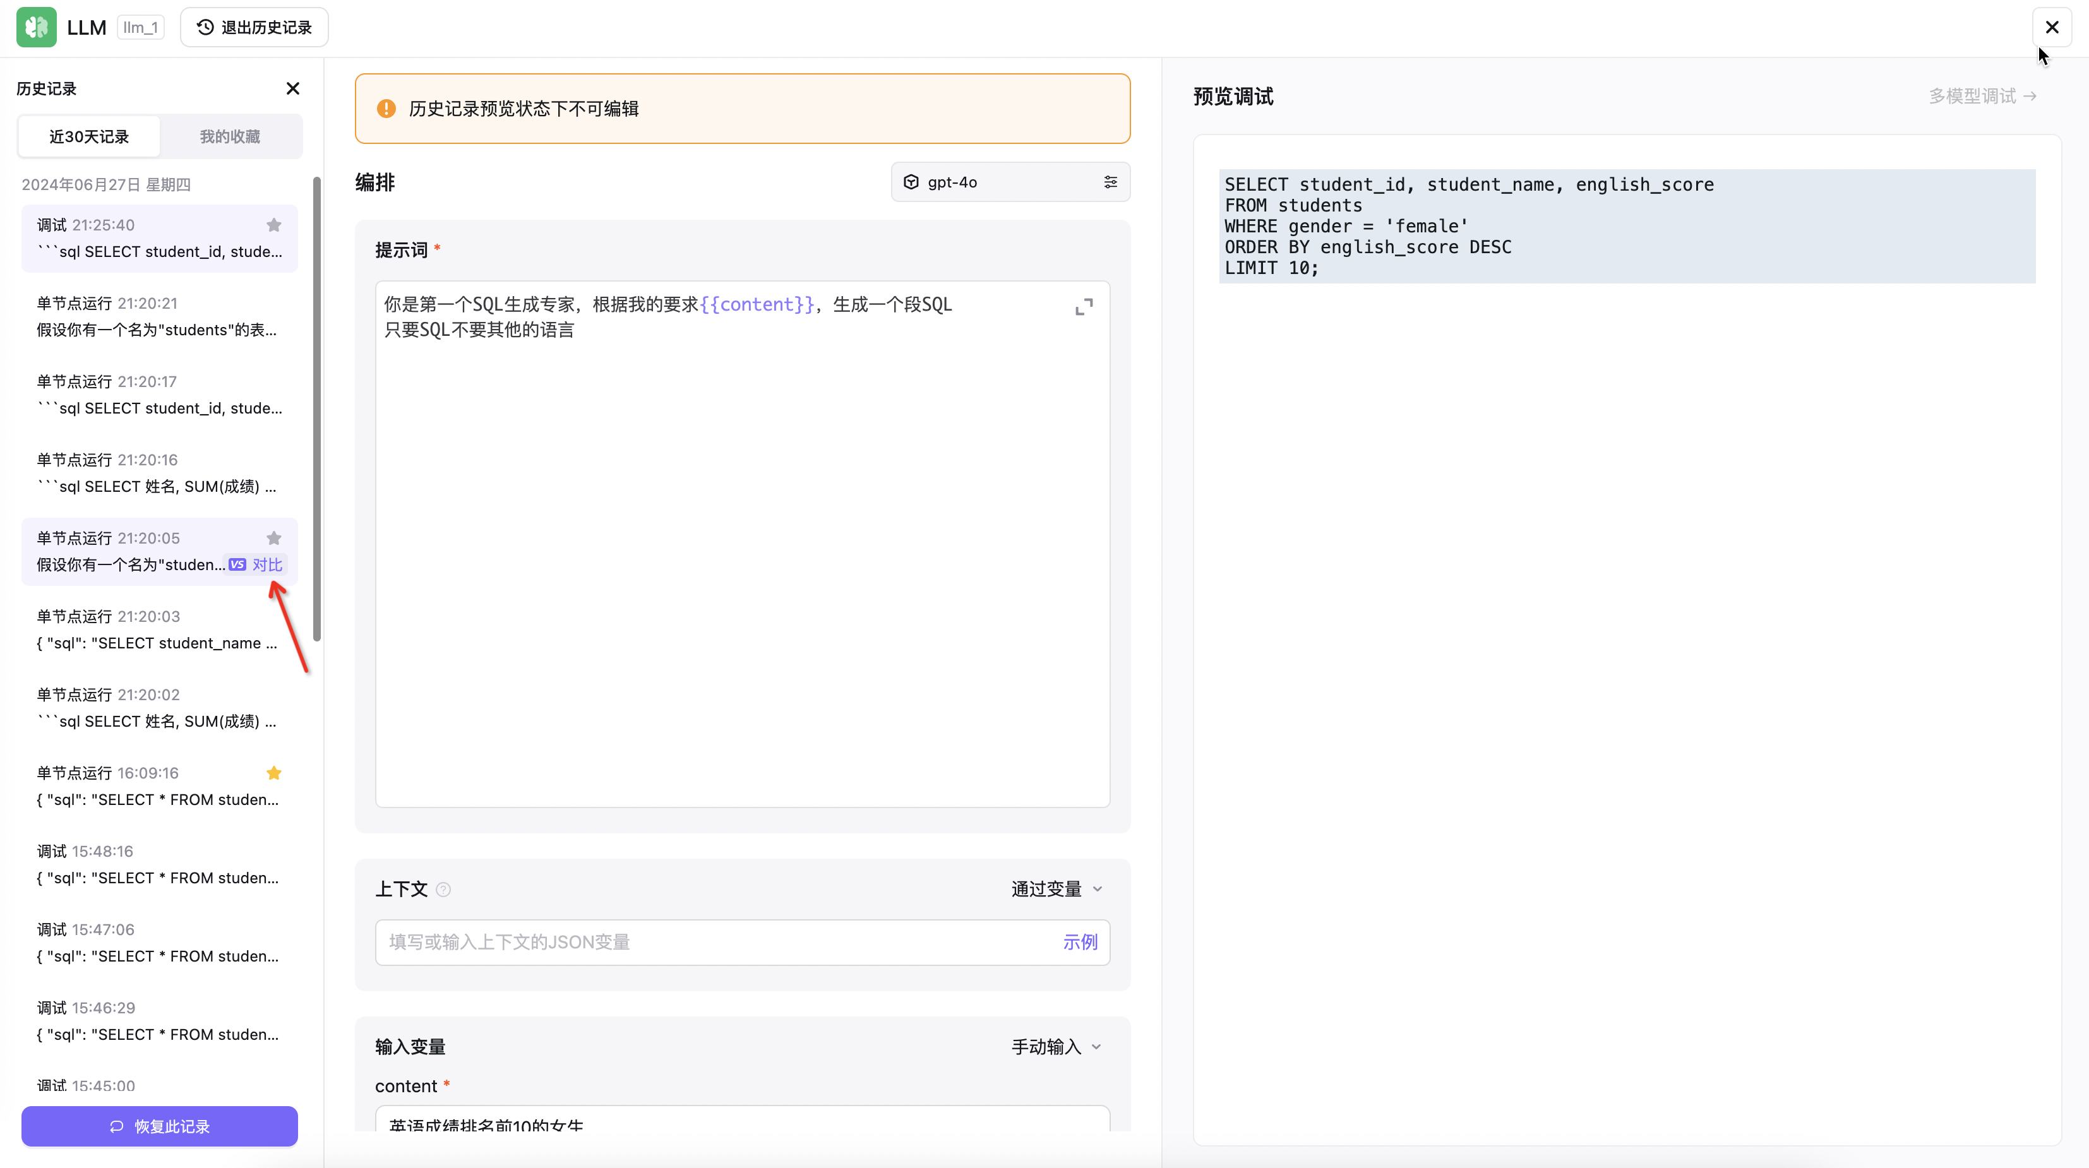Star the 单节点运行 21:20:05 record

point(274,538)
